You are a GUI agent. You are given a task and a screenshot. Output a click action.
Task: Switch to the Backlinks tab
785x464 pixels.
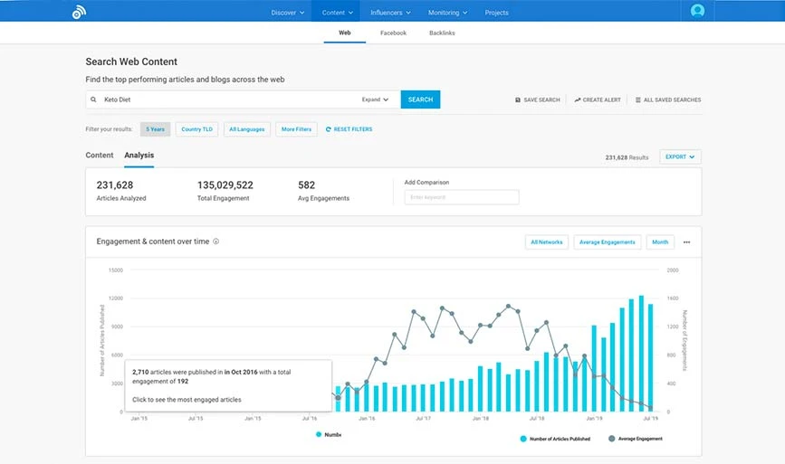(x=442, y=33)
